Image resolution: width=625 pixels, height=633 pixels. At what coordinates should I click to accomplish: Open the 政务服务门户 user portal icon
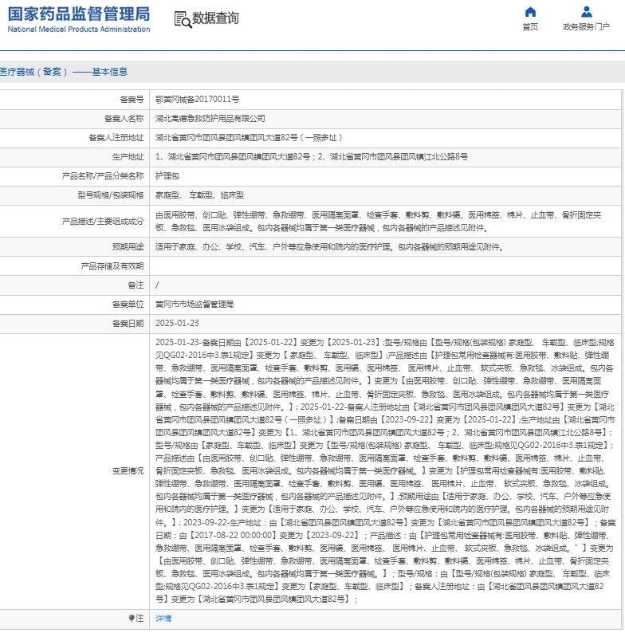(586, 12)
